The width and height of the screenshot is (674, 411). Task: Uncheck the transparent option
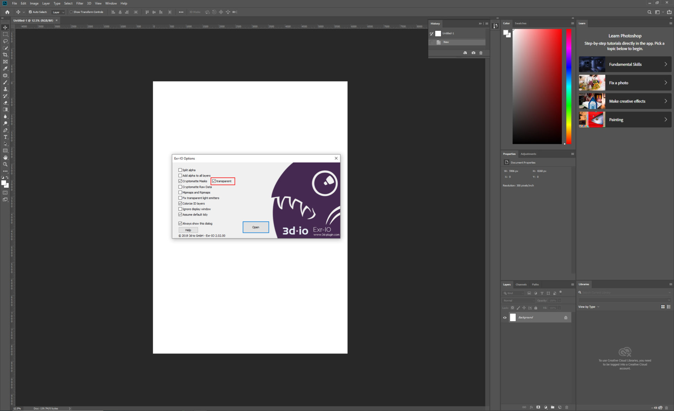pyautogui.click(x=214, y=181)
